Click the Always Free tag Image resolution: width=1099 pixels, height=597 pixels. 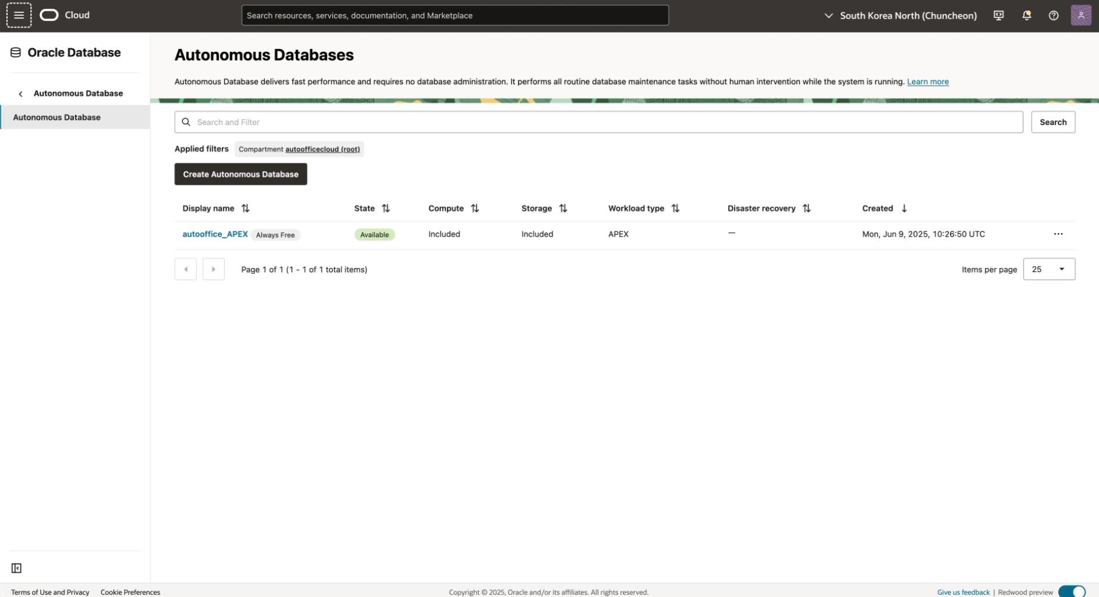[x=275, y=235]
